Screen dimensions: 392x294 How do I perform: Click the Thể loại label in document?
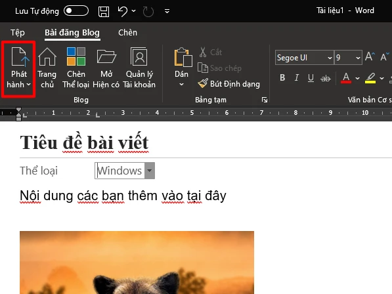point(39,171)
